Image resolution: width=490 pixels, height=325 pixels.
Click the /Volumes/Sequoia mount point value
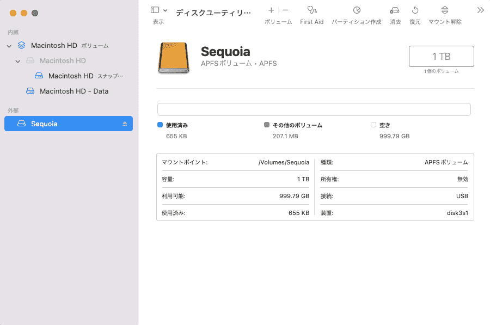point(284,162)
